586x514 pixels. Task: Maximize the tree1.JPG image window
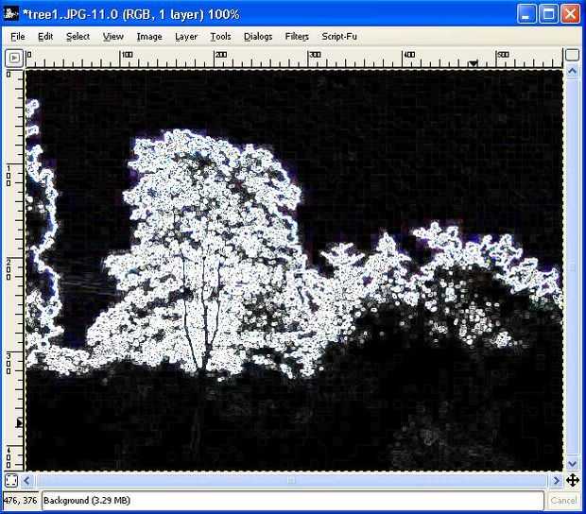point(548,14)
